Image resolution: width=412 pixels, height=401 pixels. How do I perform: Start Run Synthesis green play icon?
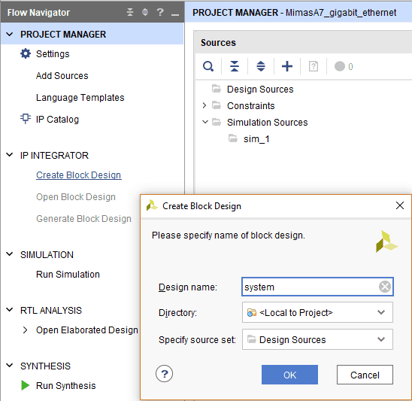(25, 385)
